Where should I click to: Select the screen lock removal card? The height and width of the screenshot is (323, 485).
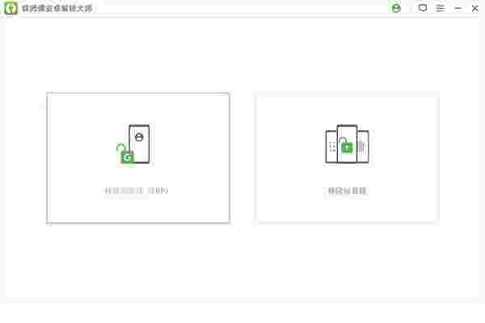click(x=347, y=158)
